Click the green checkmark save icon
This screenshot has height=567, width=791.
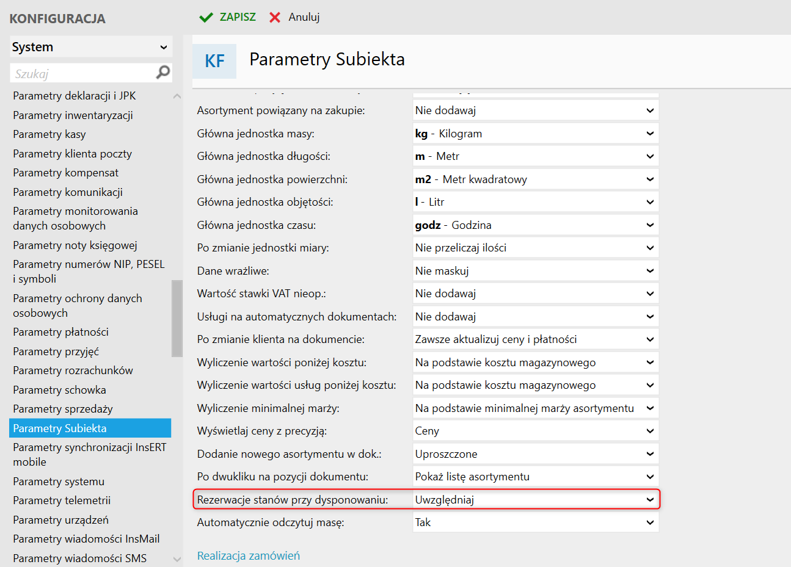[206, 18]
